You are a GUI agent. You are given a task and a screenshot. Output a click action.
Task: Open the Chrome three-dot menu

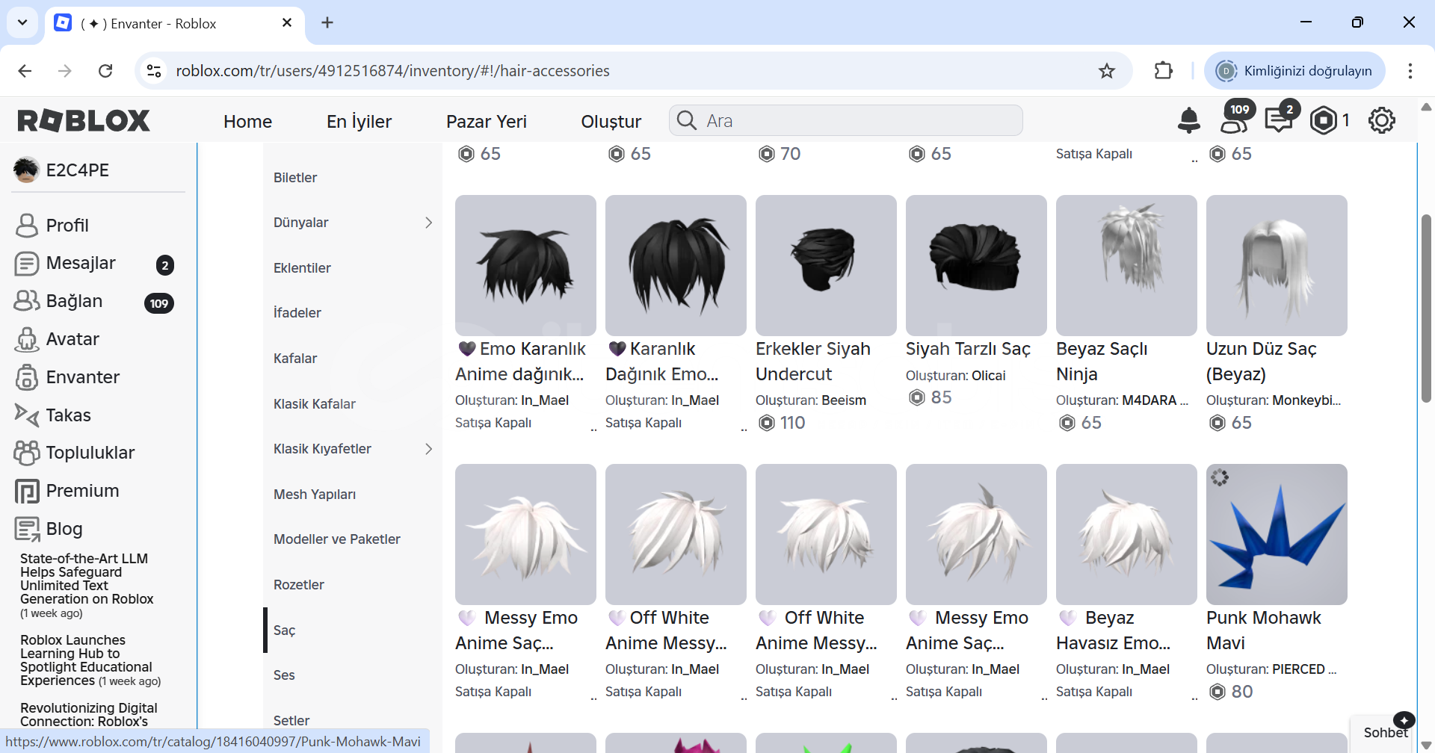(x=1410, y=71)
